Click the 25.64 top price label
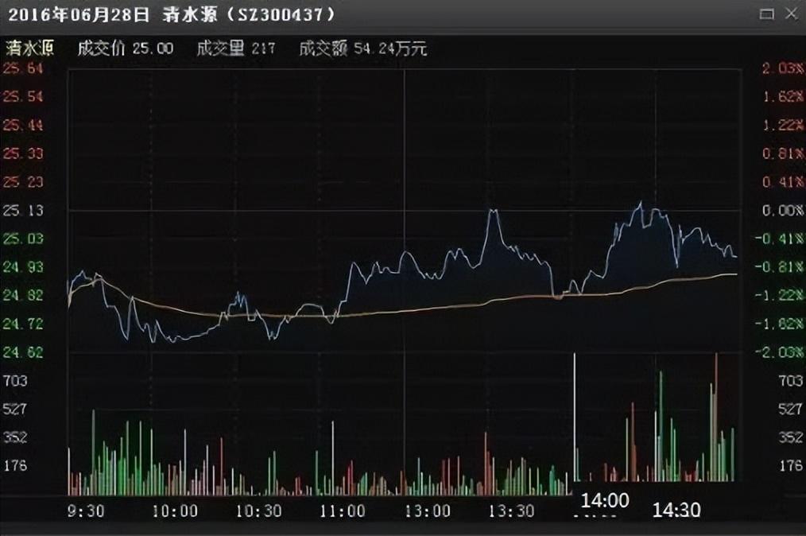This screenshot has height=536, width=806. pyautogui.click(x=23, y=68)
